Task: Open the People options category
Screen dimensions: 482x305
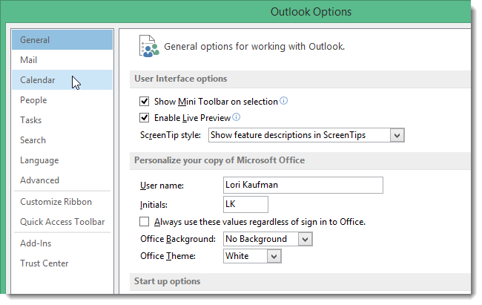Action: tap(62, 99)
